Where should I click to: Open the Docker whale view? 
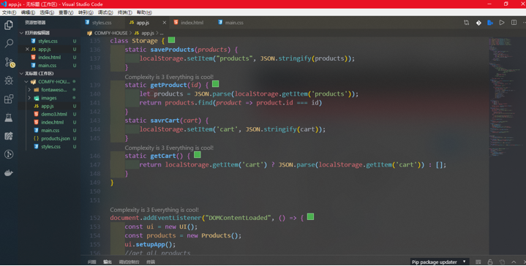coord(9,173)
